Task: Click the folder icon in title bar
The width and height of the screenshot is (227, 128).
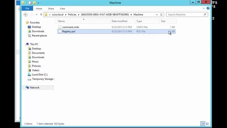Action: (x=23, y=2)
